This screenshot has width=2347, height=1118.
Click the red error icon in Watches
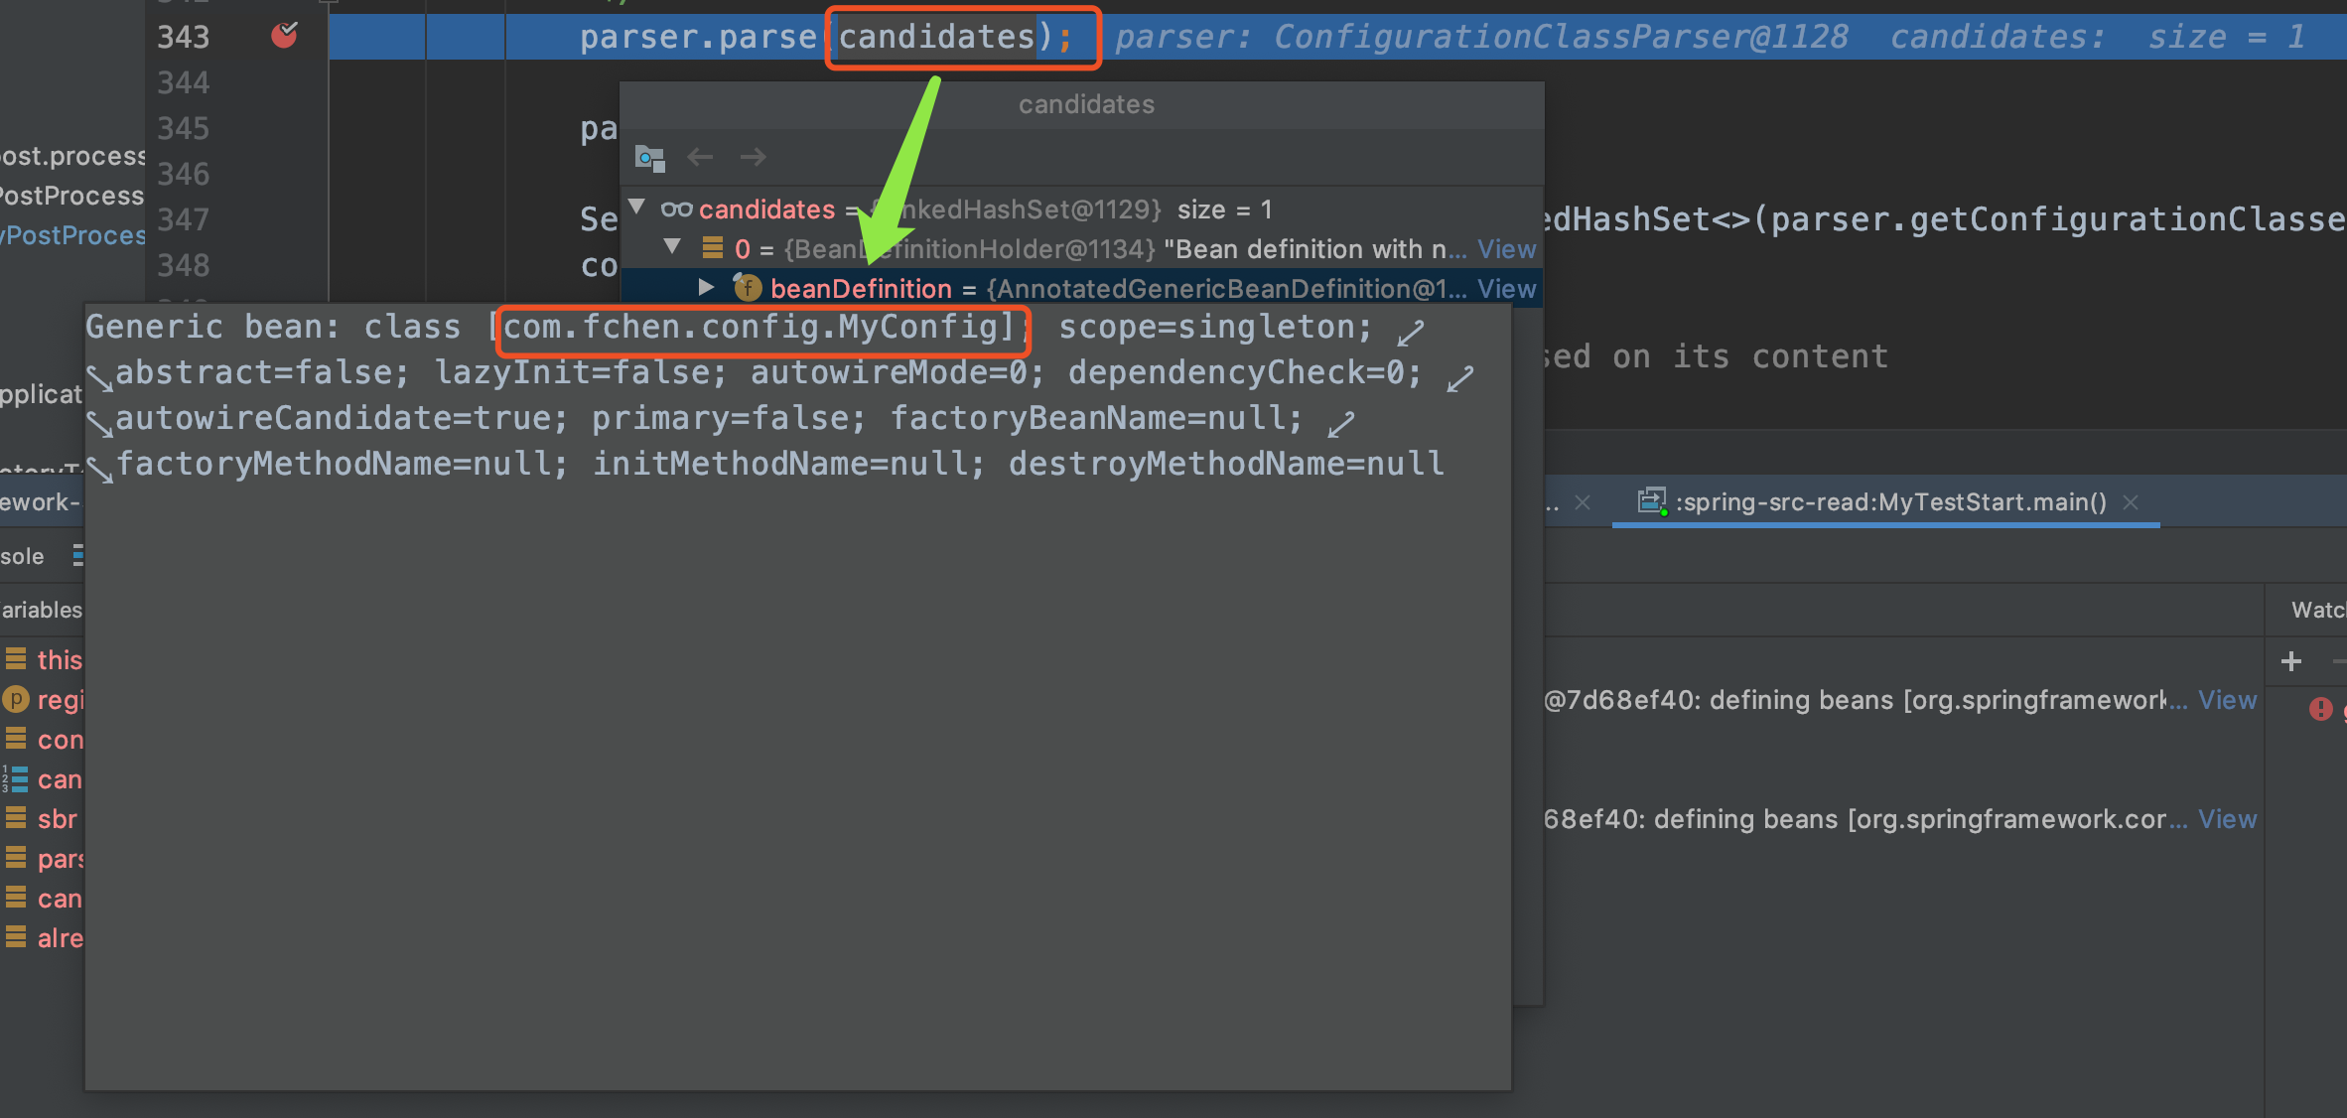pos(2320,709)
